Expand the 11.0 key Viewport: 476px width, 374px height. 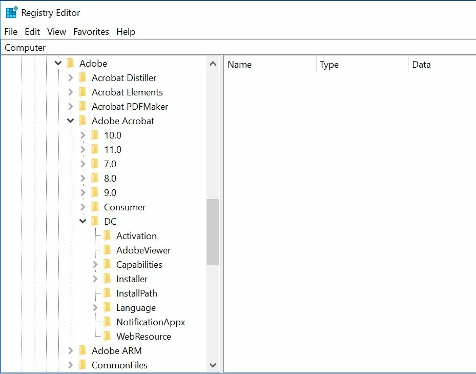click(83, 150)
